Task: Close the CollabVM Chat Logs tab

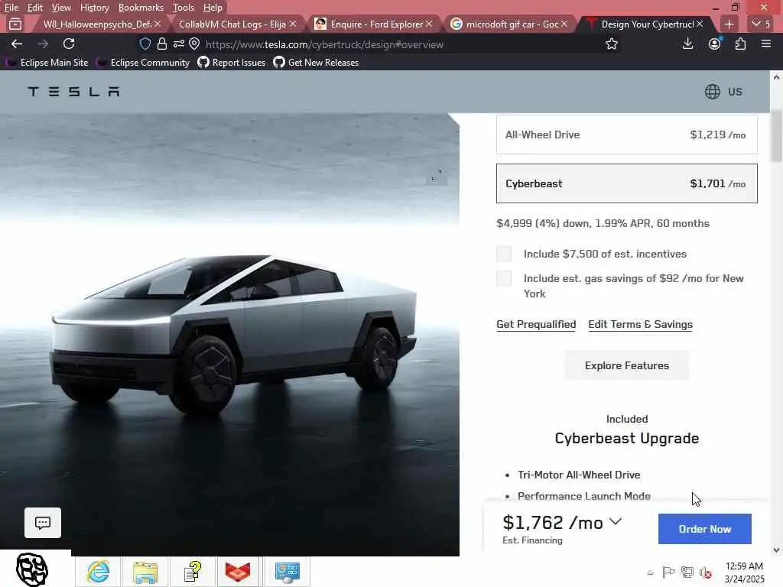Action: [293, 24]
